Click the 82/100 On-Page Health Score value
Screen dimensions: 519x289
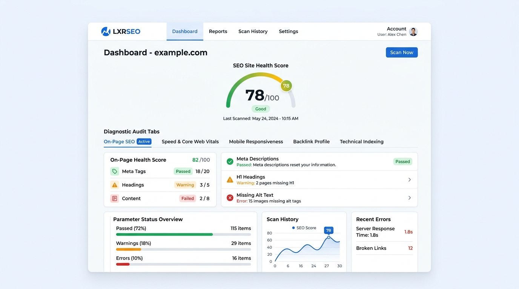[201, 160]
